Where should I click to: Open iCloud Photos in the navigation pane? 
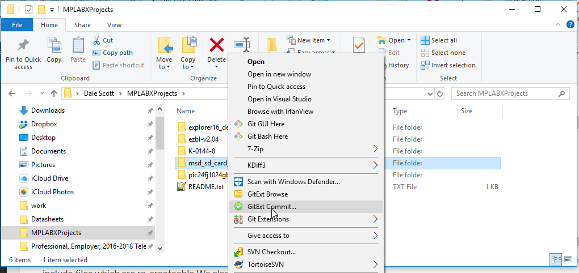[52, 193]
